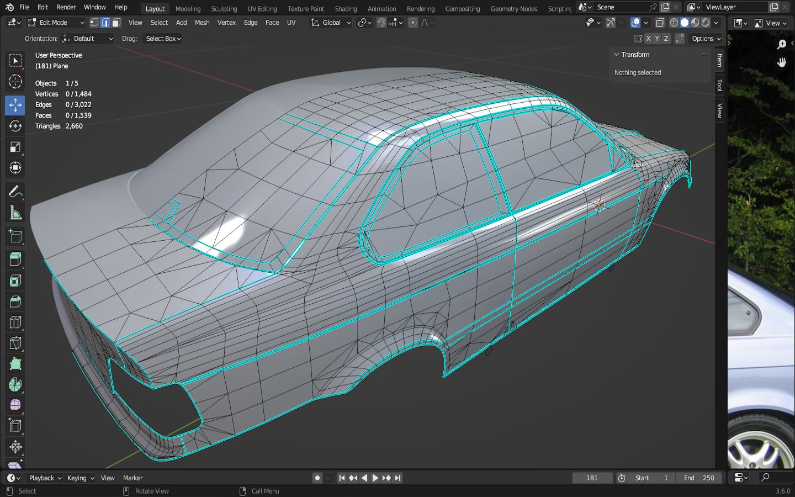Click the current frame field showing 181
Screen dimensions: 795x497
pyautogui.click(x=592, y=478)
